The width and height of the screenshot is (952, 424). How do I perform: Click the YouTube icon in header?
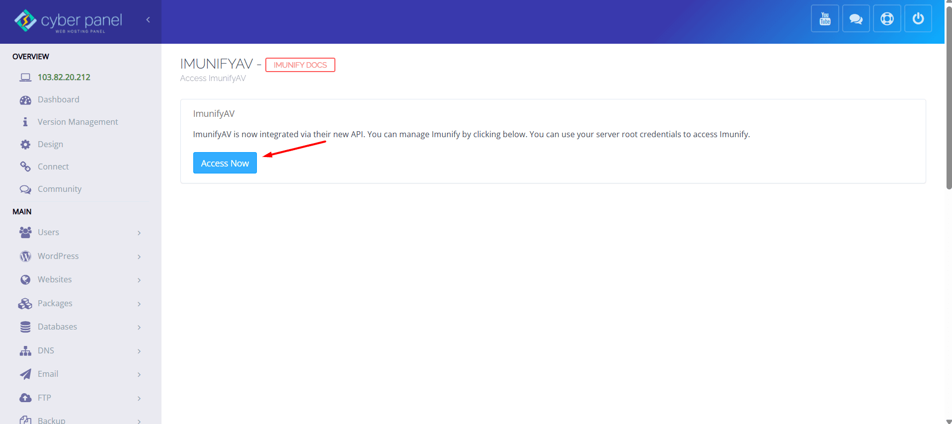click(825, 19)
